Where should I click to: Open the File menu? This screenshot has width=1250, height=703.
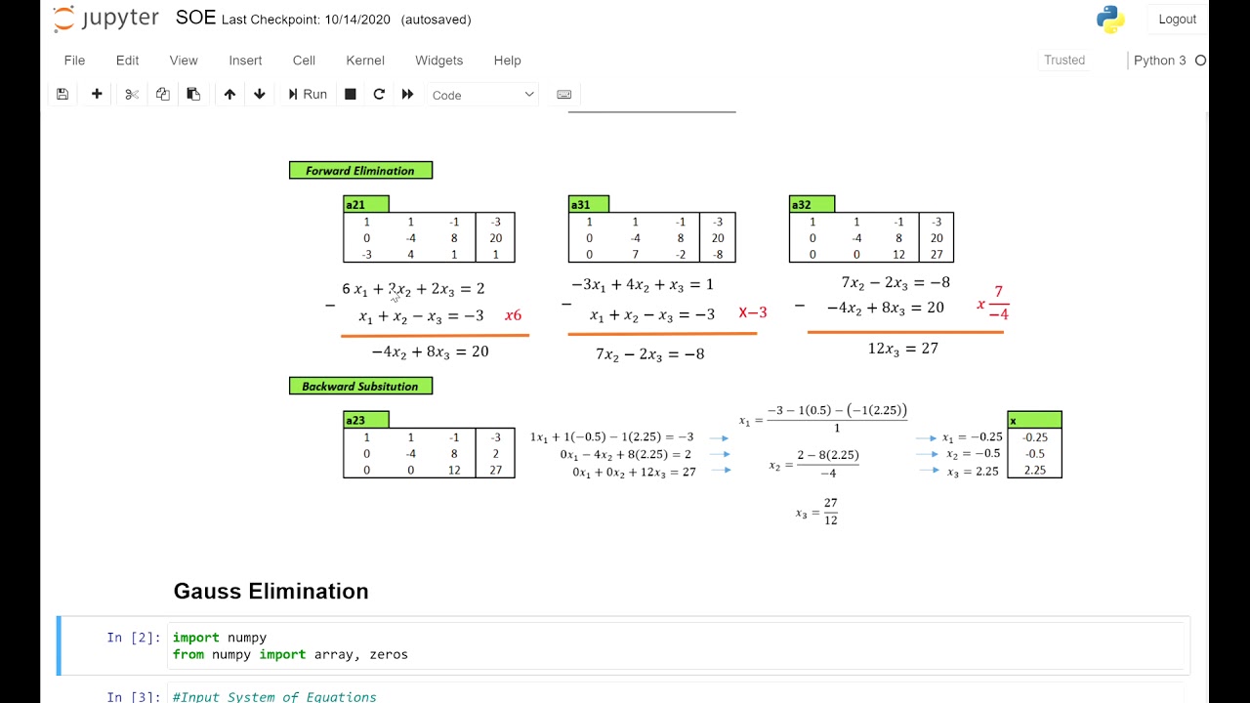click(x=74, y=61)
